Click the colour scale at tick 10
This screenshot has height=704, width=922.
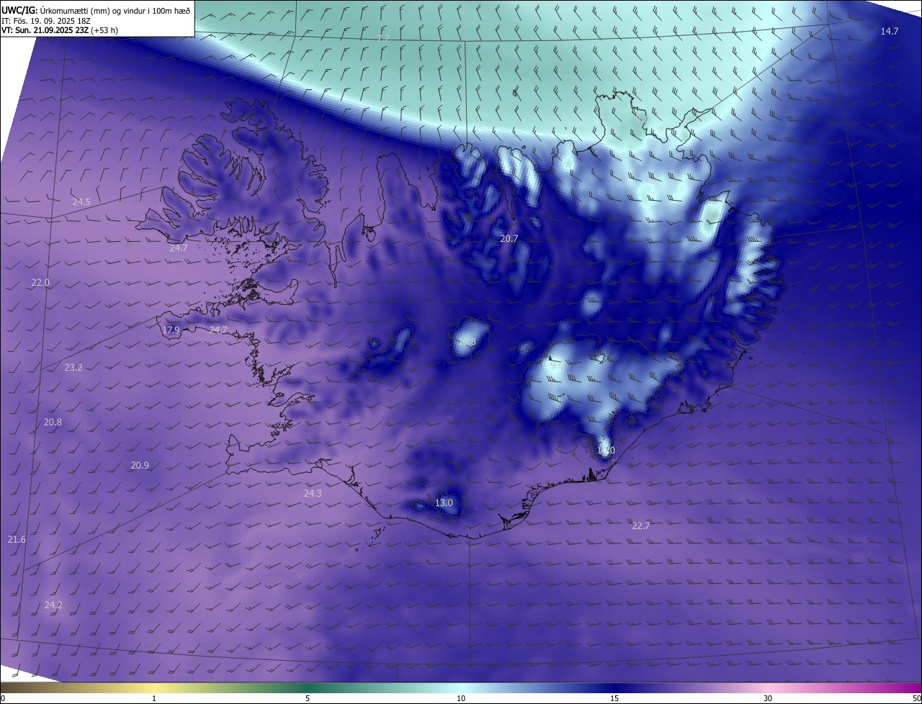461,698
